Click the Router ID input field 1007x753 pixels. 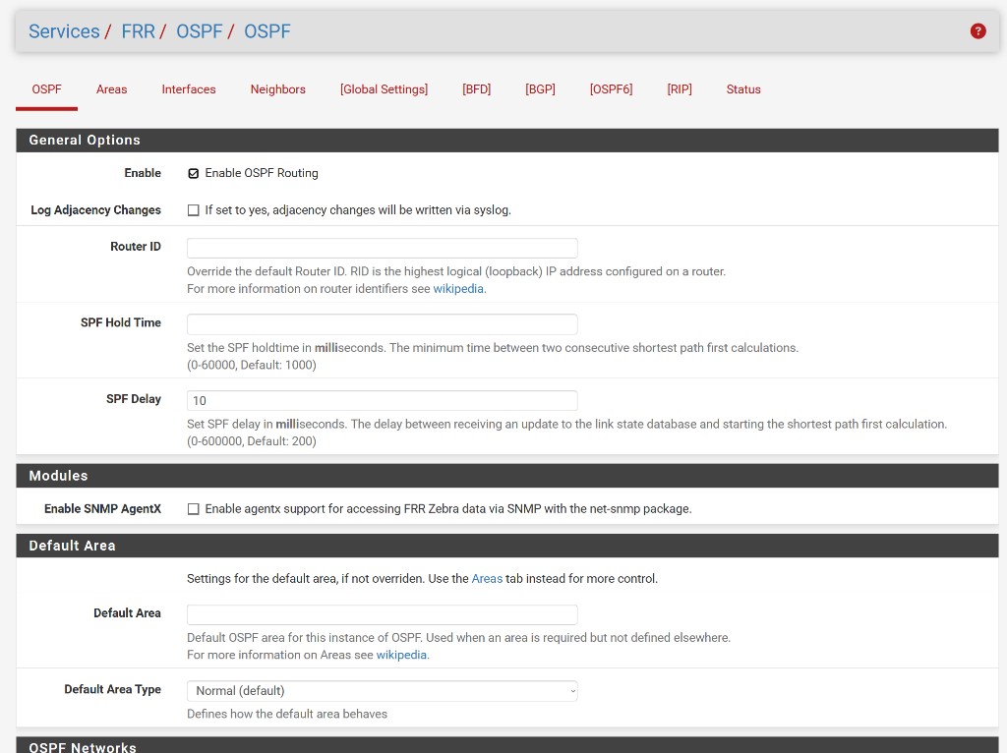(x=382, y=248)
